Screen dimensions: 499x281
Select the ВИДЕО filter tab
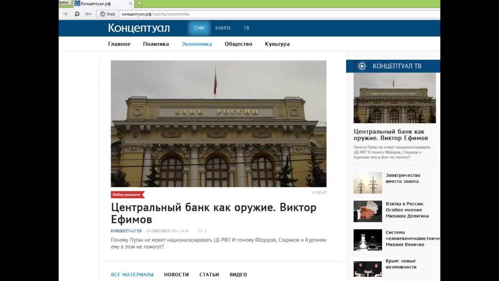point(238,275)
